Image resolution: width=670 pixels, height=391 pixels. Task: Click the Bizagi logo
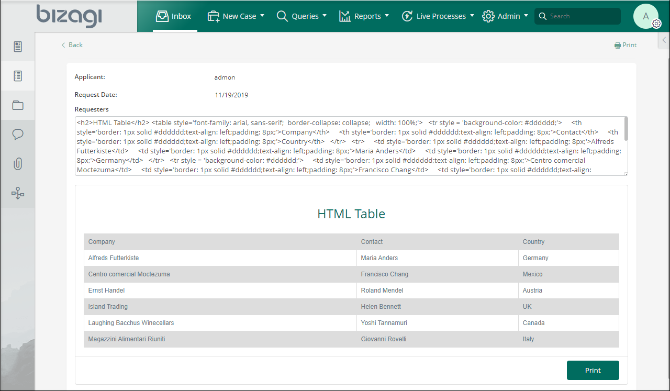coord(69,16)
